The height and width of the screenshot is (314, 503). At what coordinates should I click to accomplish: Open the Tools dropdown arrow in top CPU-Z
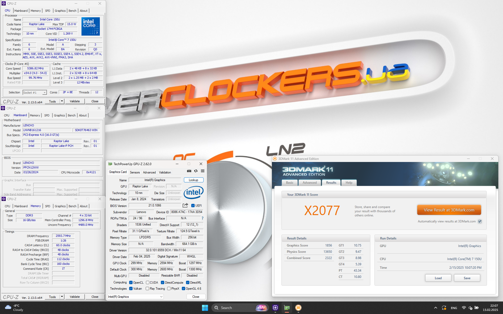click(x=62, y=101)
